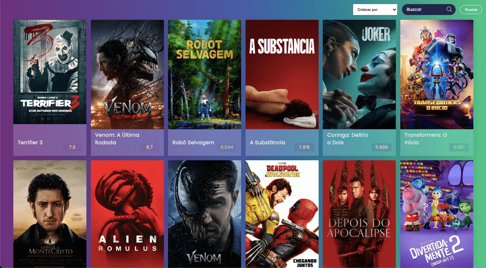This screenshot has height=268, width=486.
Task: Open the Terrifier 3 poster
Action: point(50,72)
